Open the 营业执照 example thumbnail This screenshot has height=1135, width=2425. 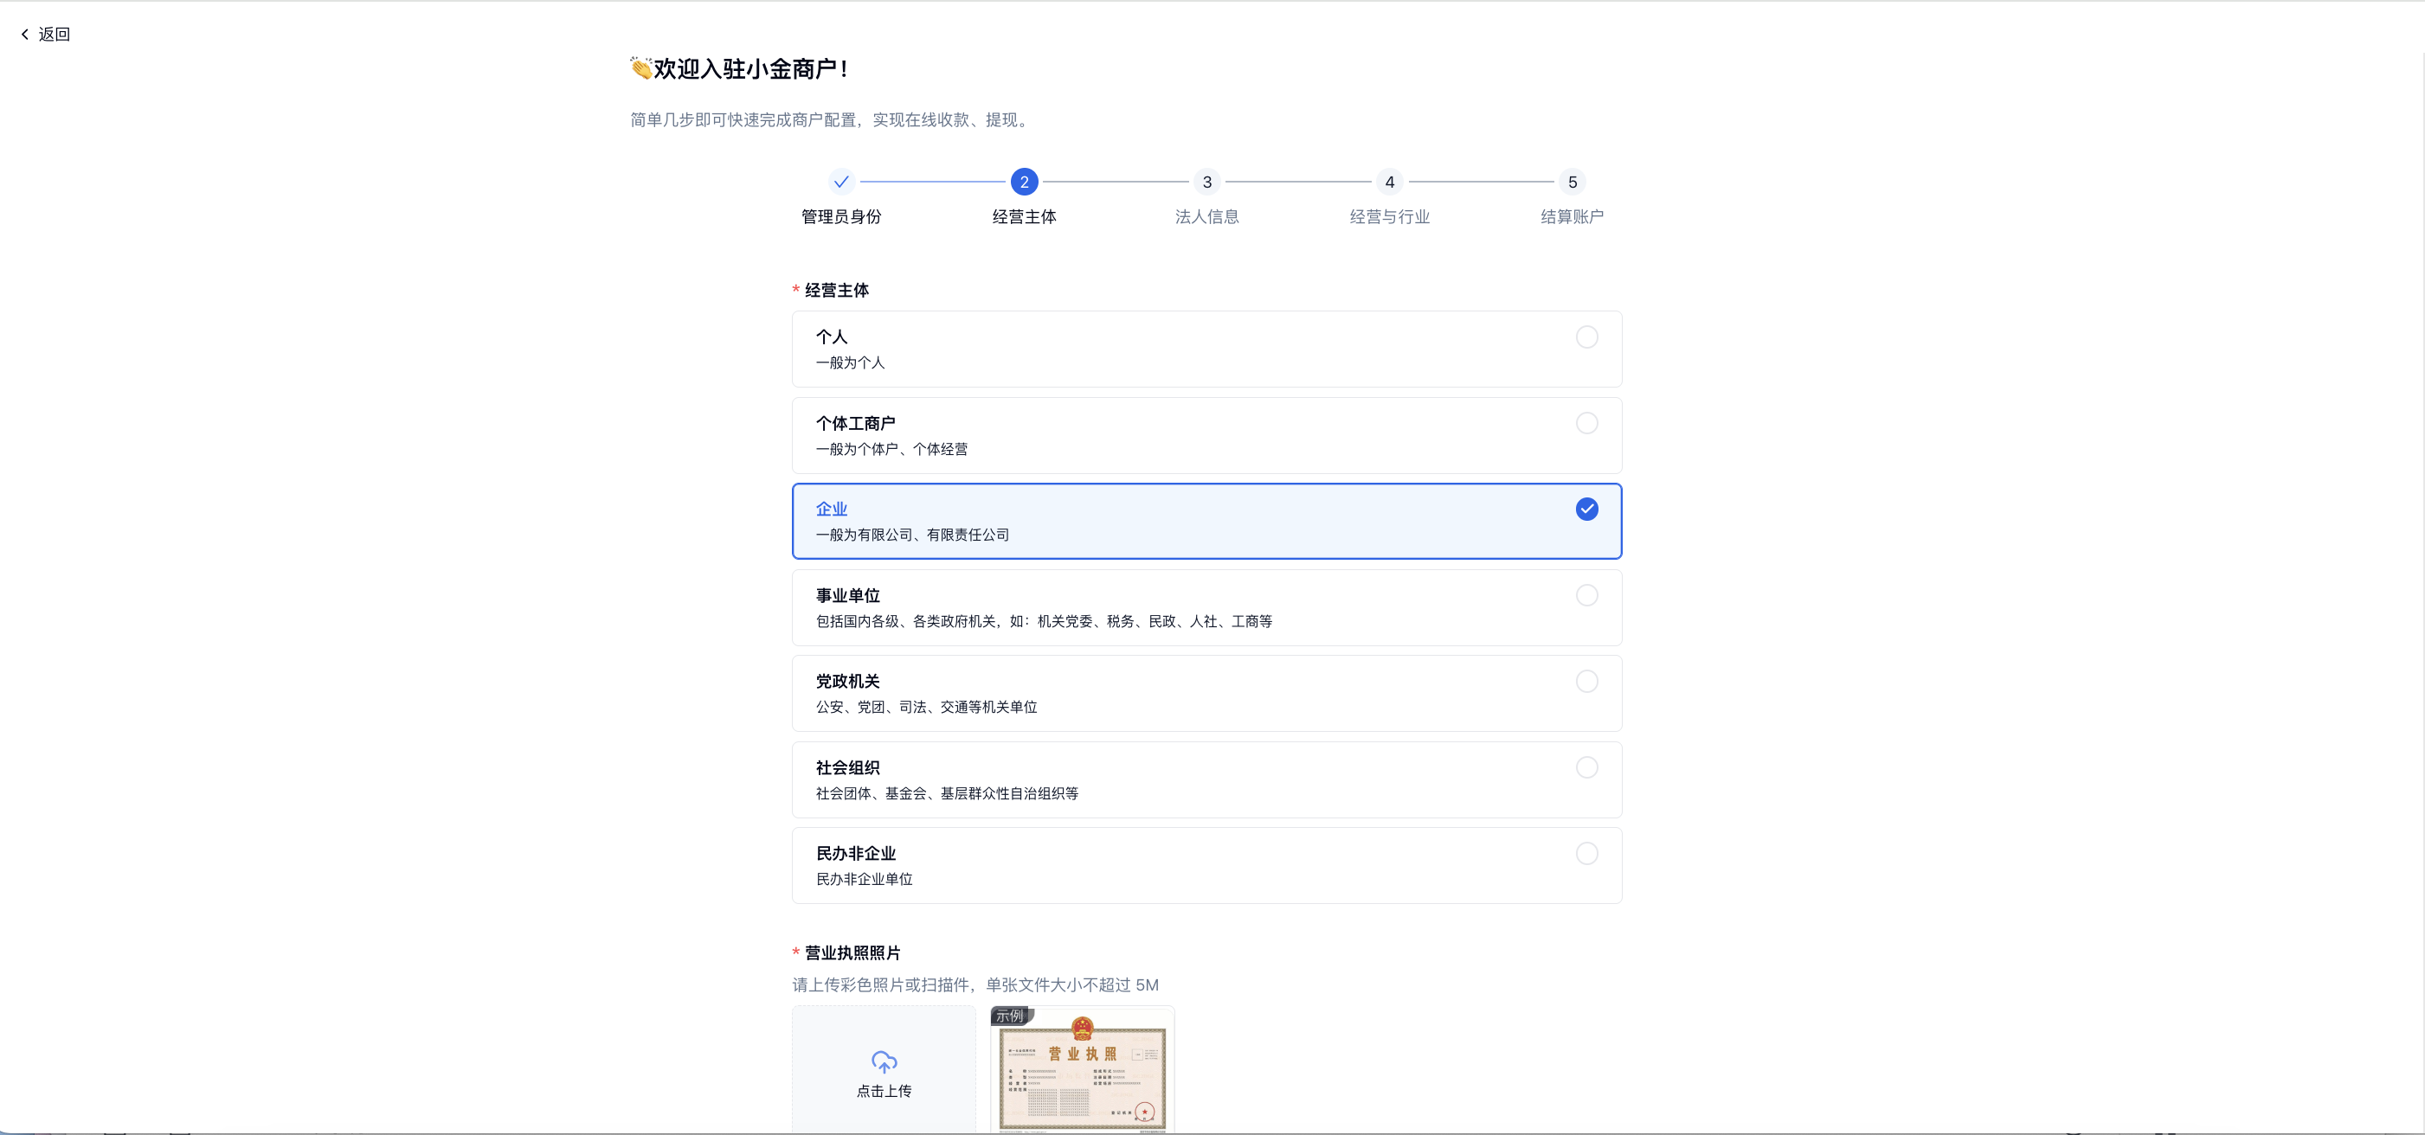pyautogui.click(x=1083, y=1070)
